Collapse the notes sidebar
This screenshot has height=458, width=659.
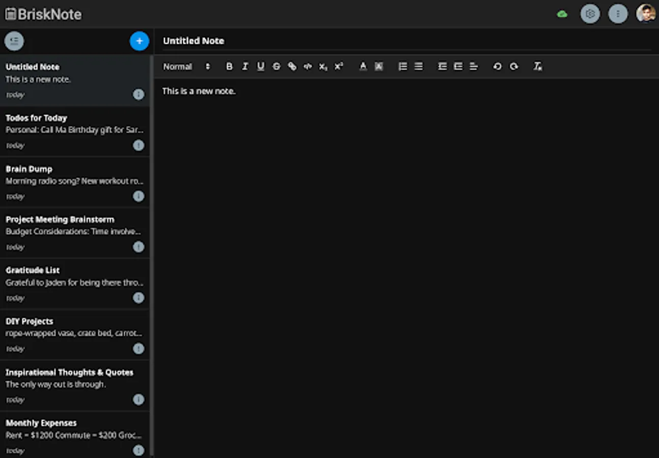click(x=14, y=41)
